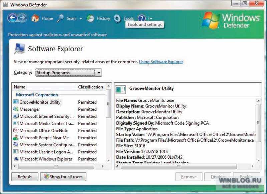Viewport: 267px width, 194px height.
Task: Click the Name column header
Action: tap(20, 87)
